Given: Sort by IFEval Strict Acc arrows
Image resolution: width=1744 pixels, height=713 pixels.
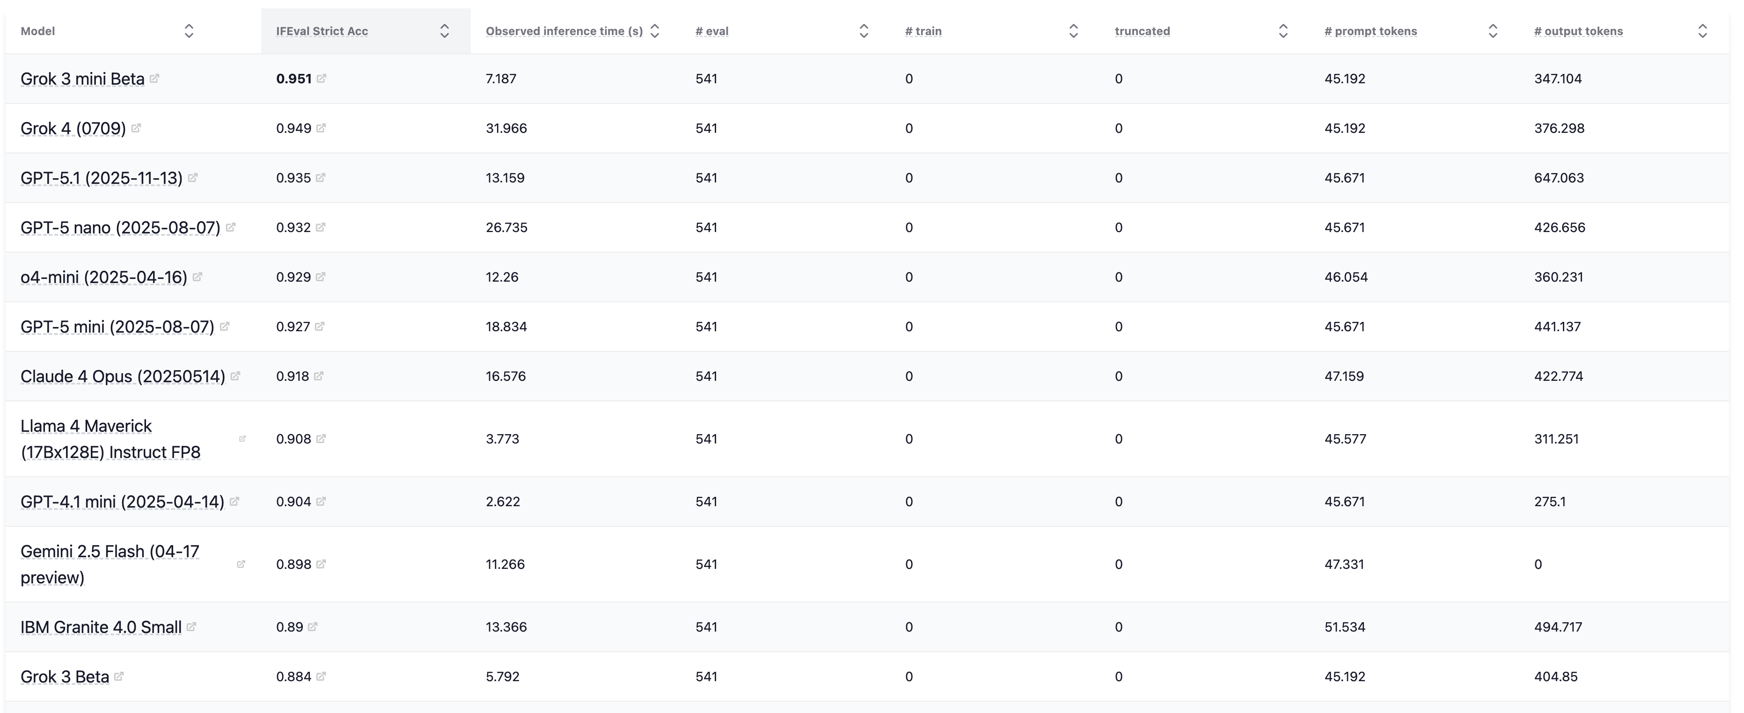Looking at the screenshot, I should pyautogui.click(x=445, y=31).
